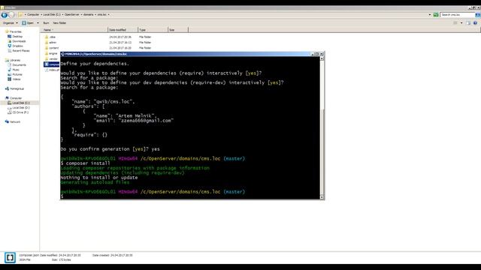
Task: Open Downloads in the Favorites list
Action: click(x=17, y=41)
